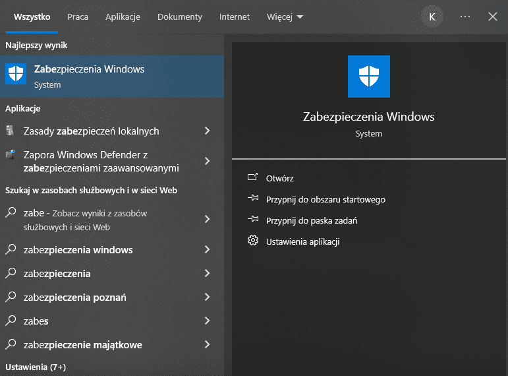Click Zabezpieczenia Windows title in preview pane
Screen dimensions: 508x376
tap(369, 117)
